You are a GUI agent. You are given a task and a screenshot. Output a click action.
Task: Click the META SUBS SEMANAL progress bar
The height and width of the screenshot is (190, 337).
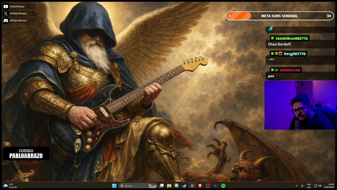click(x=280, y=16)
